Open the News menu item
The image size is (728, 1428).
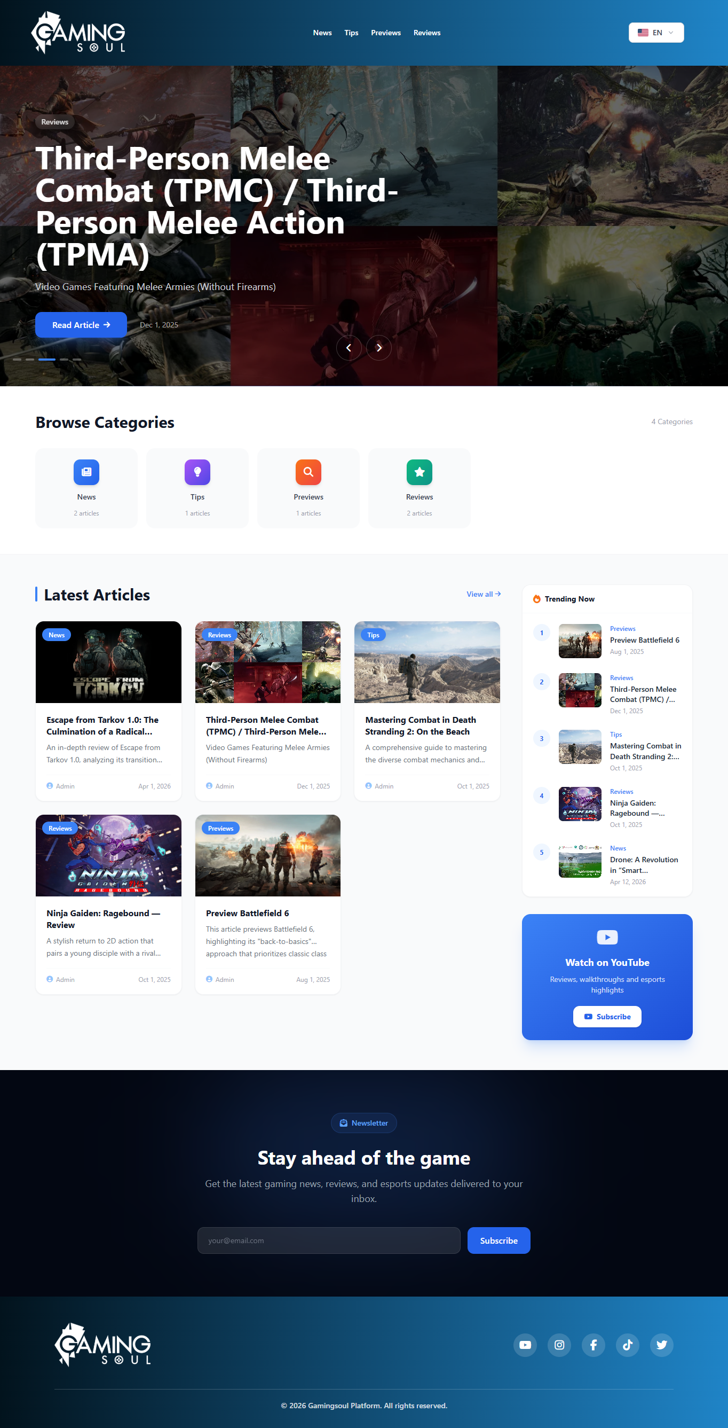322,33
